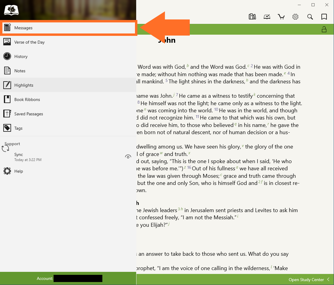
Task: Click the Notes page icon
Action: (7, 71)
